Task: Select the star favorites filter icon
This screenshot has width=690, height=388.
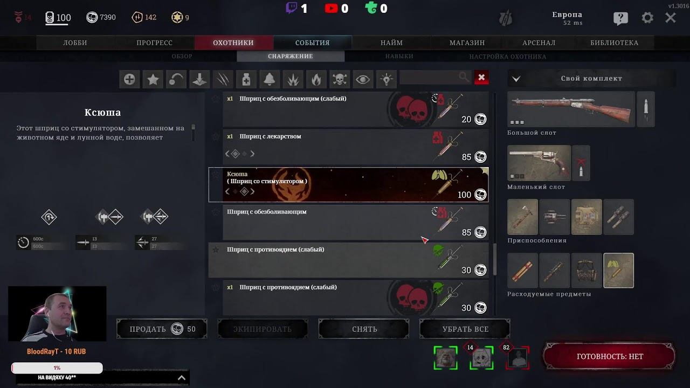Action: pyautogui.click(x=153, y=79)
